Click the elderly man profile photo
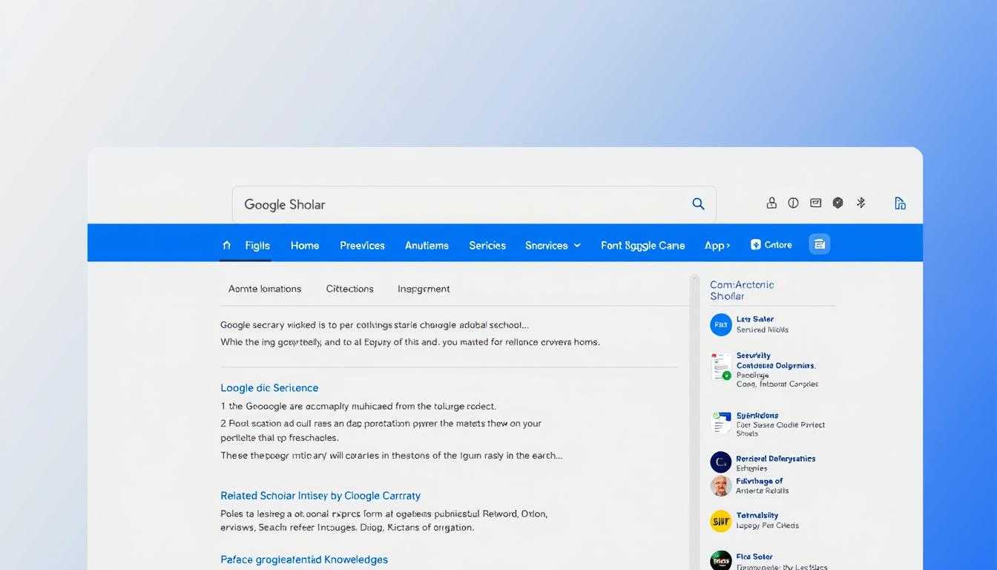 721,486
